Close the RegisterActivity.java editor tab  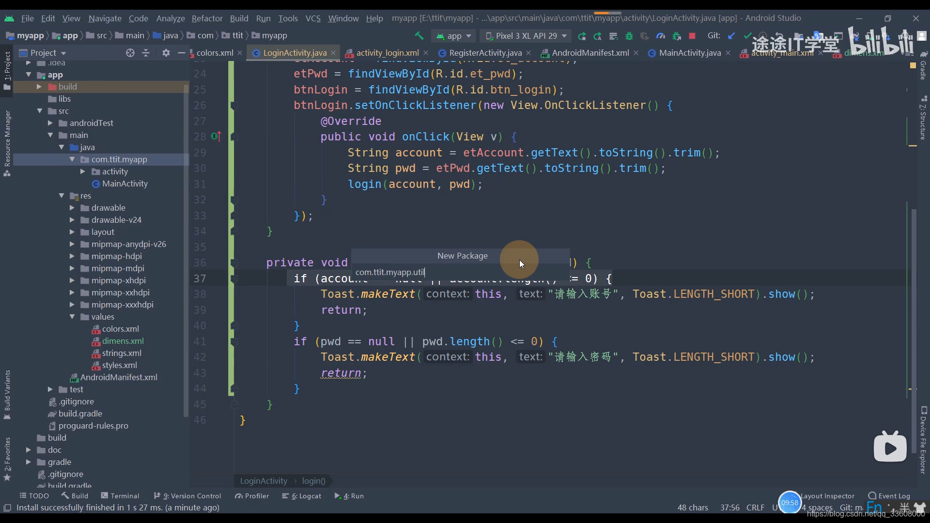click(528, 53)
